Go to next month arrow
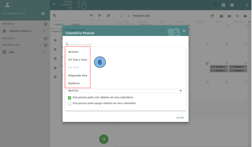The height and width of the screenshot is (147, 252). click(129, 16)
